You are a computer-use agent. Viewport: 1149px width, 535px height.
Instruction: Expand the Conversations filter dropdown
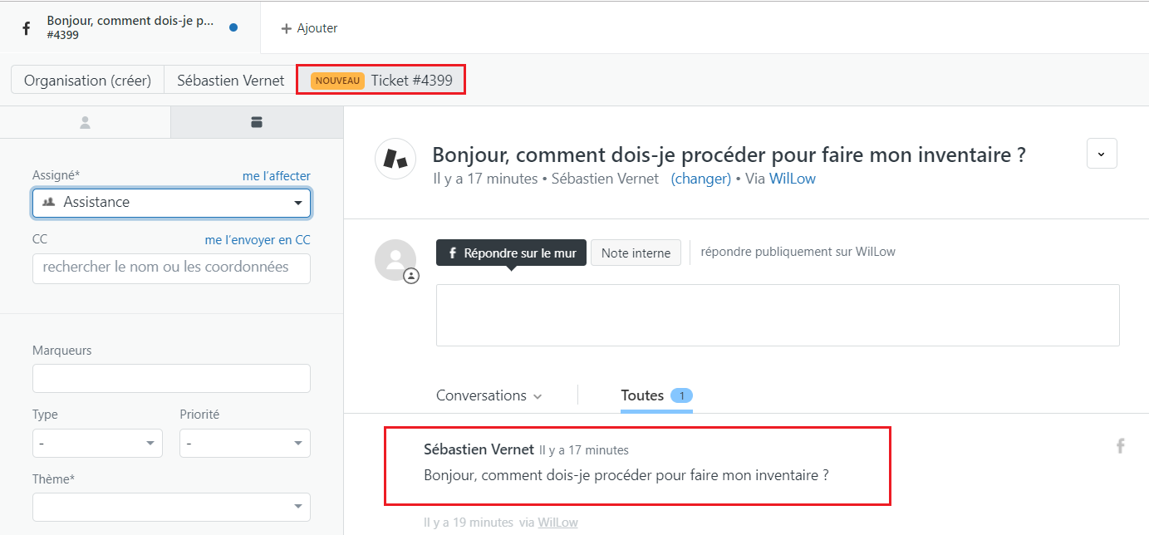click(x=489, y=395)
